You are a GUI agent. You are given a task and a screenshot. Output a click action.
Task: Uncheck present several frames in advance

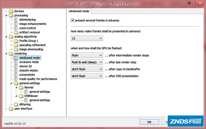pyautogui.click(x=73, y=20)
